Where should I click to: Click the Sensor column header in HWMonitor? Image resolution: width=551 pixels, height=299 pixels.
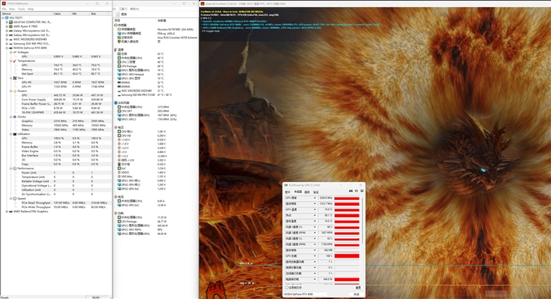click(26, 13)
